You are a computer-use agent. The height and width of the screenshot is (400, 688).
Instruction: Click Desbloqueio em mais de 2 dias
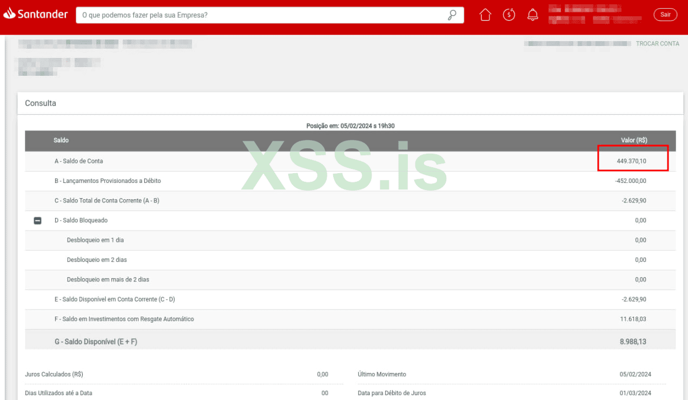tap(108, 280)
